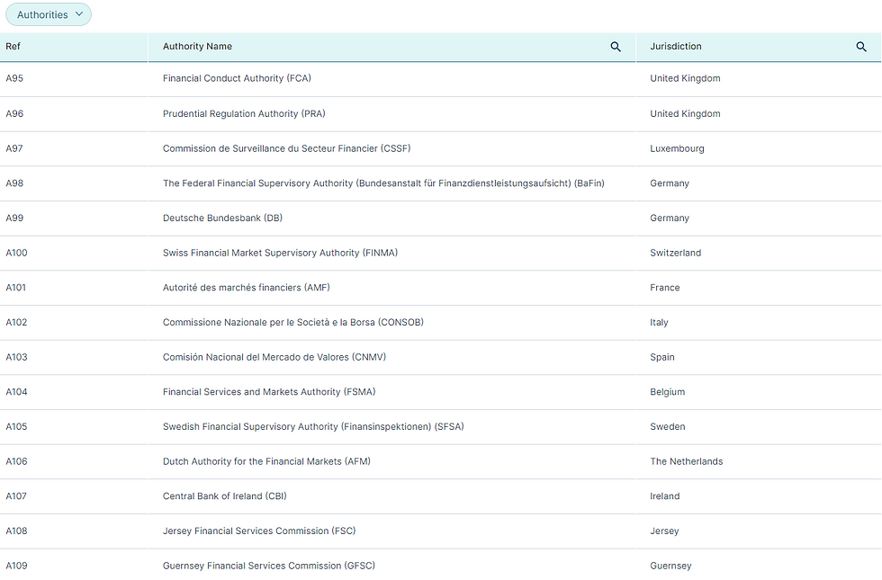Open the Authorities dropdown
This screenshot has height=580, width=882.
(x=49, y=14)
